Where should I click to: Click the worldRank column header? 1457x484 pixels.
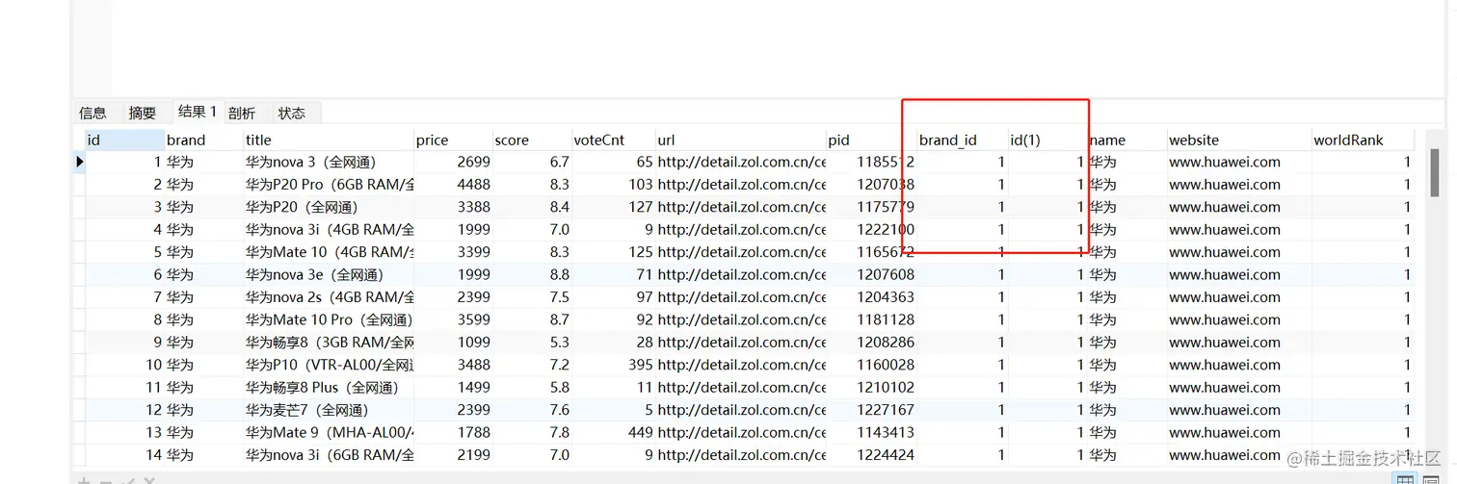point(1363,140)
